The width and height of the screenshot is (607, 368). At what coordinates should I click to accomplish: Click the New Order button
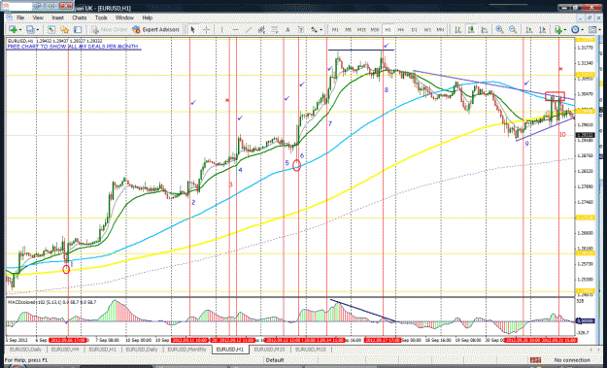110,29
